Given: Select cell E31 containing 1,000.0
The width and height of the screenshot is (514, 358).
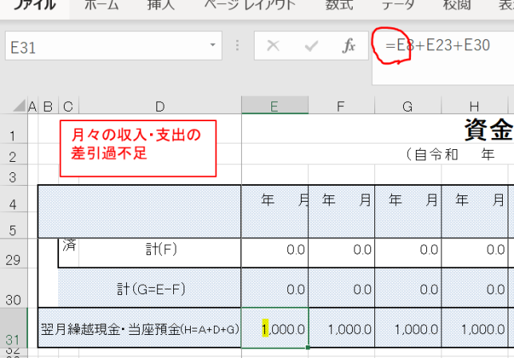Looking at the screenshot, I should pyautogui.click(x=275, y=328).
